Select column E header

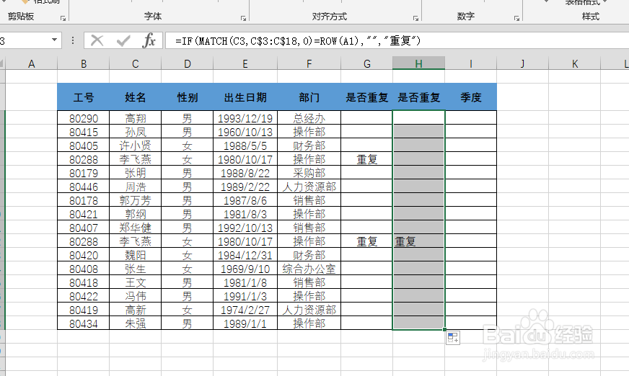[245, 63]
